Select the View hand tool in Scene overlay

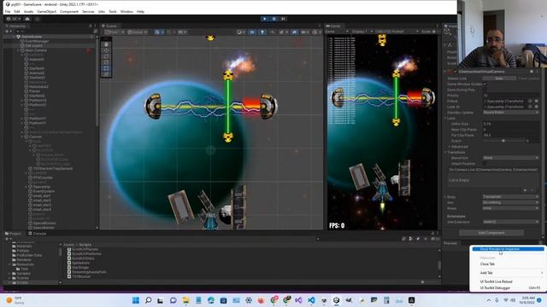(x=106, y=44)
